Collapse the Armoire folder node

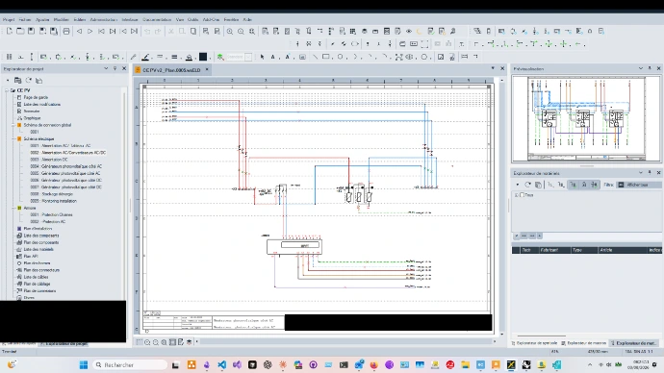pos(13,208)
